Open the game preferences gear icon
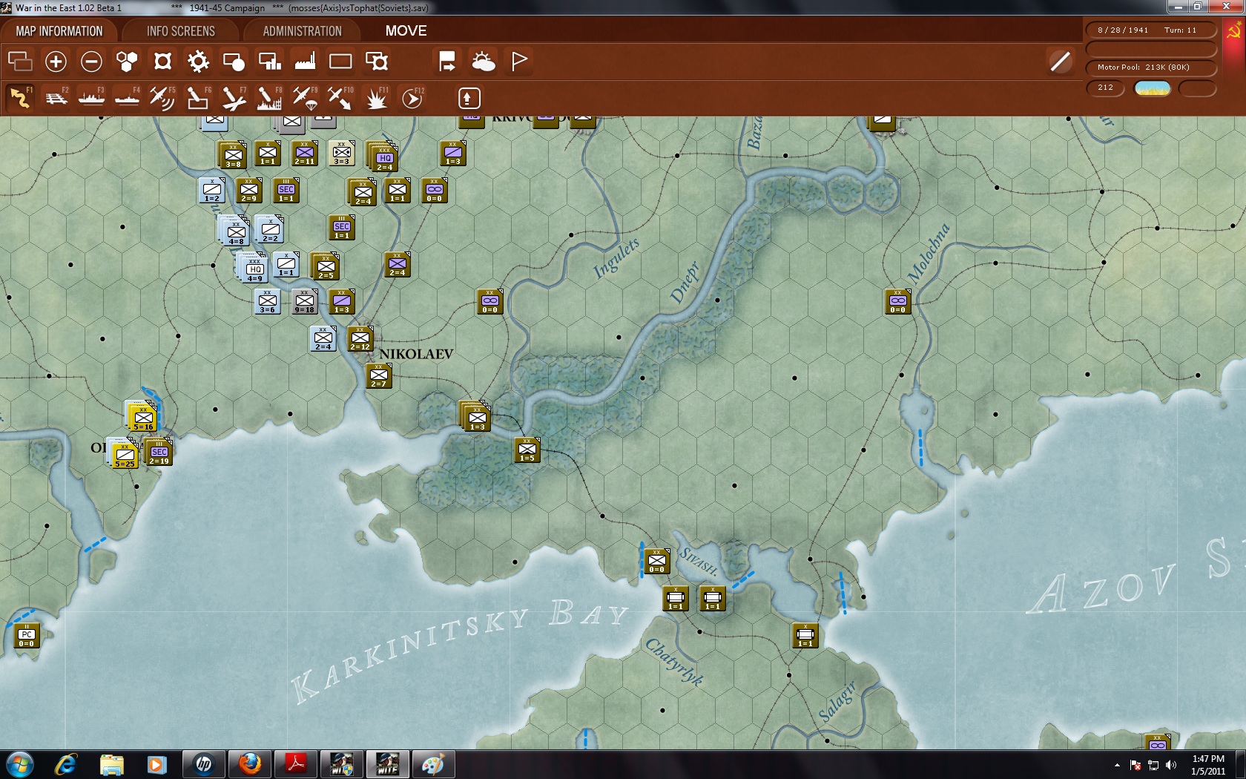Viewport: 1246px width, 779px height. 198,62
